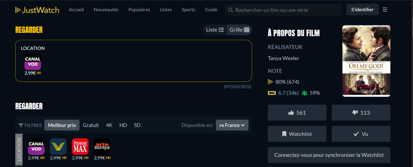
Task: Enable the Gratuit filter
Action: coord(91,125)
